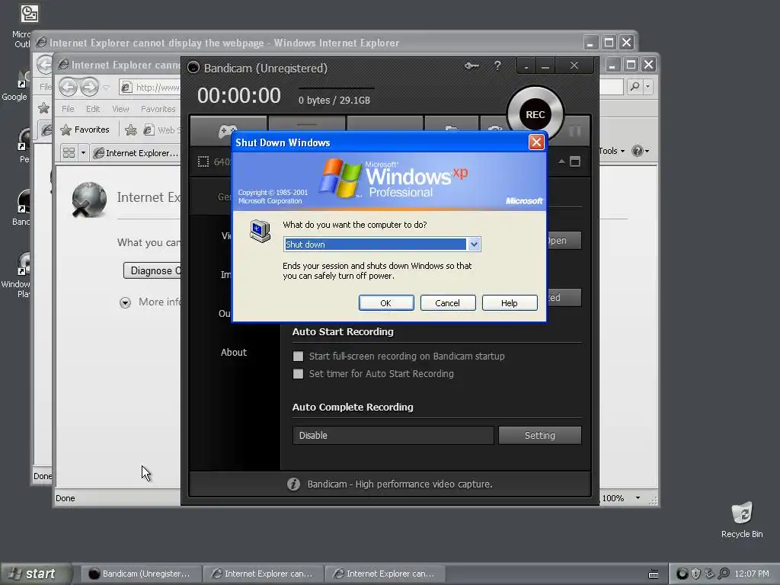Open the View menu in Internet Explorer
This screenshot has height=585, width=780.
tap(120, 109)
